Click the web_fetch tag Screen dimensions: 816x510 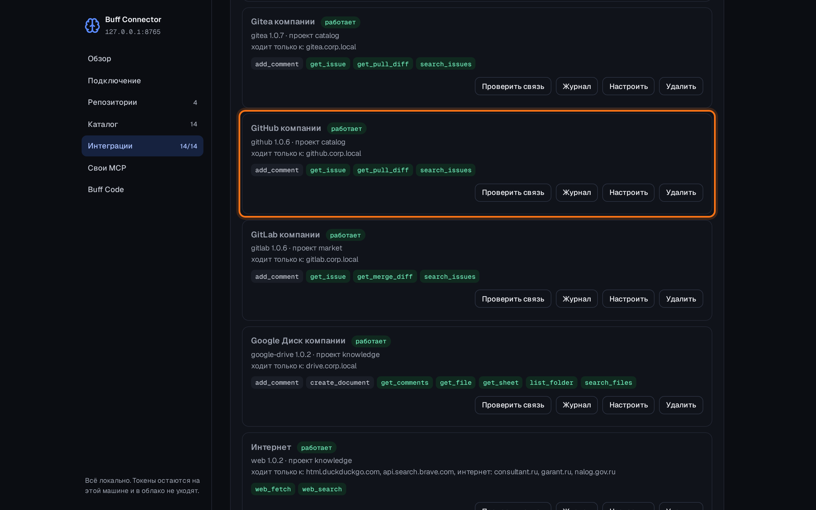click(273, 489)
